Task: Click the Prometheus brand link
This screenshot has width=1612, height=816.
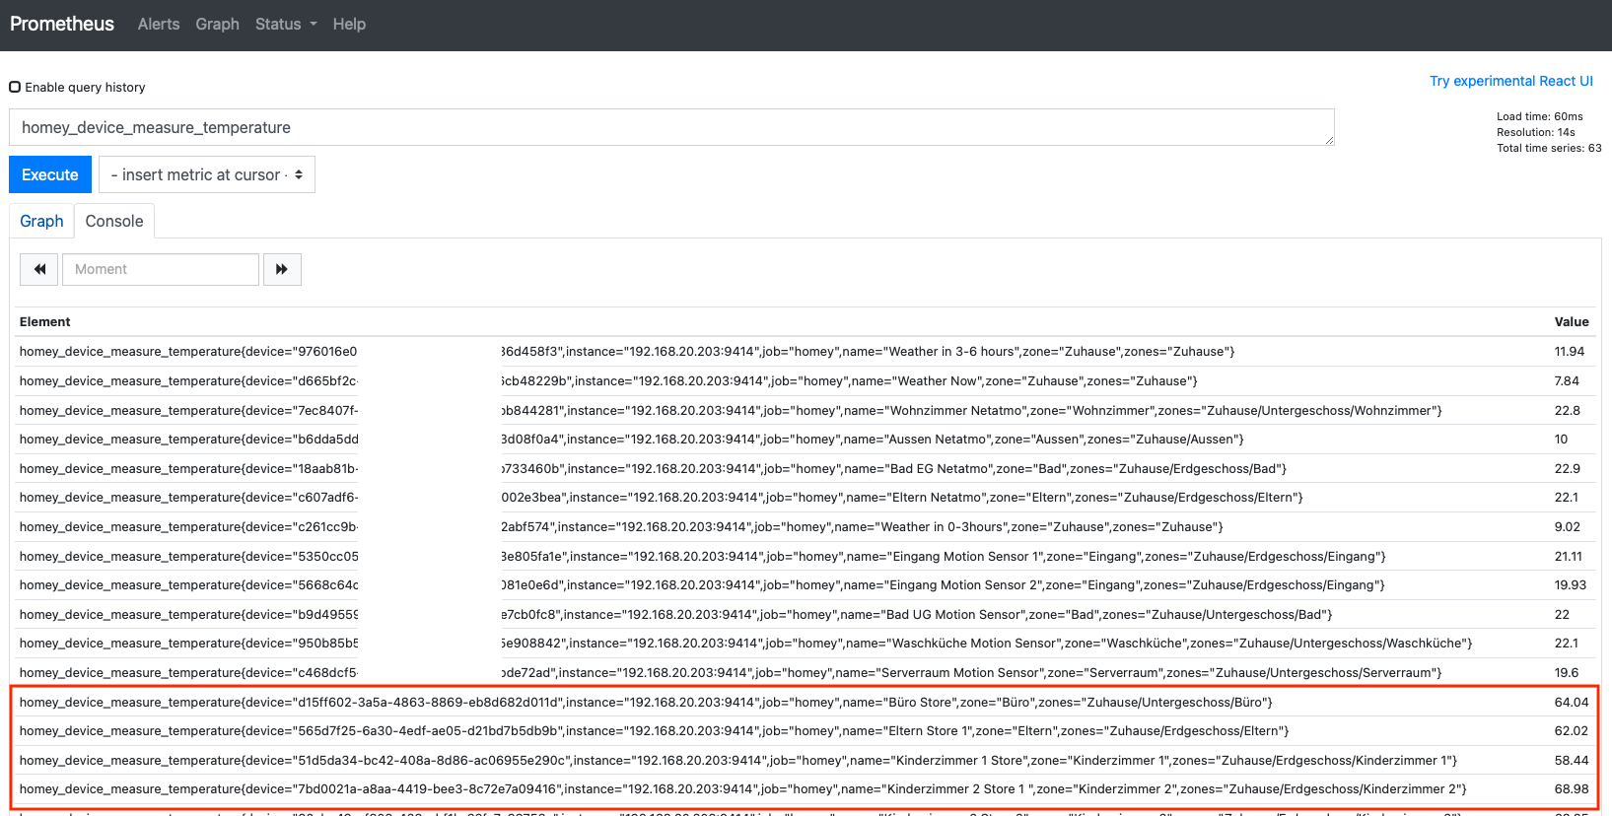Action: pyautogui.click(x=62, y=24)
